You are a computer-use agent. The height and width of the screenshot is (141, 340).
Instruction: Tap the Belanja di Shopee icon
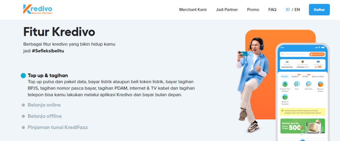[320, 84]
